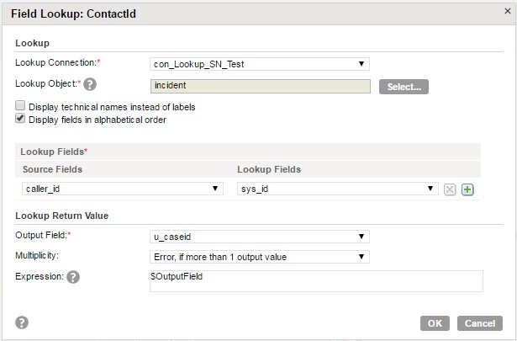Click the help icon beside Expression
Image resolution: width=517 pixels, height=341 pixels.
(73, 277)
